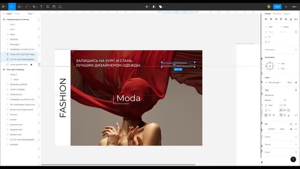Select the Line shape tool

[27, 7]
